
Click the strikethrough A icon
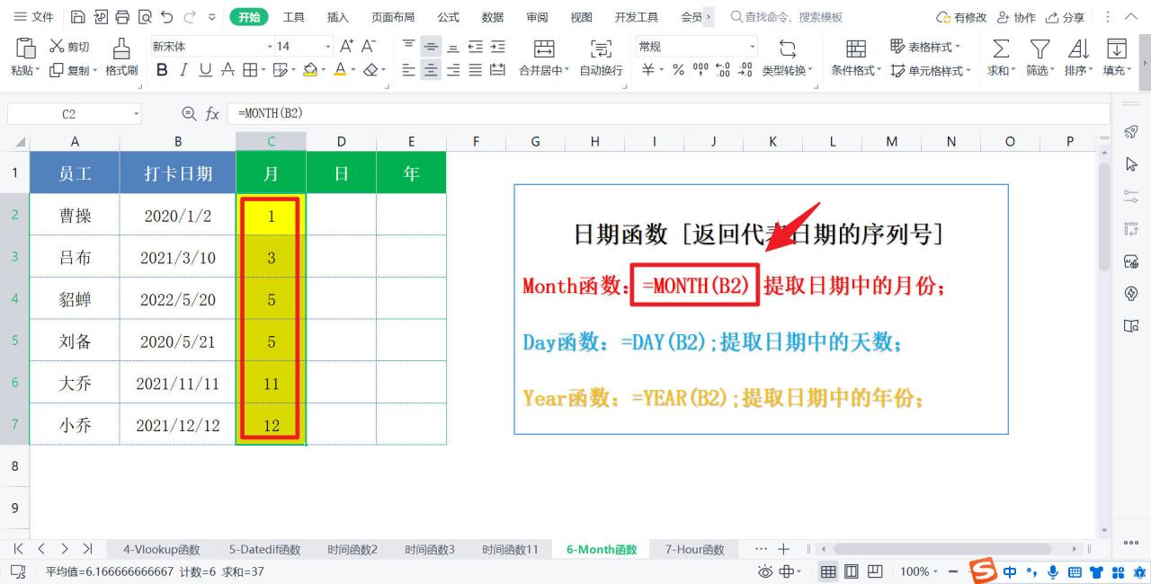[x=228, y=70]
